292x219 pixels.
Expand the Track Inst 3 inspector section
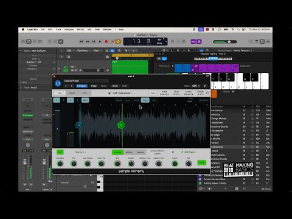[x=21, y=88]
